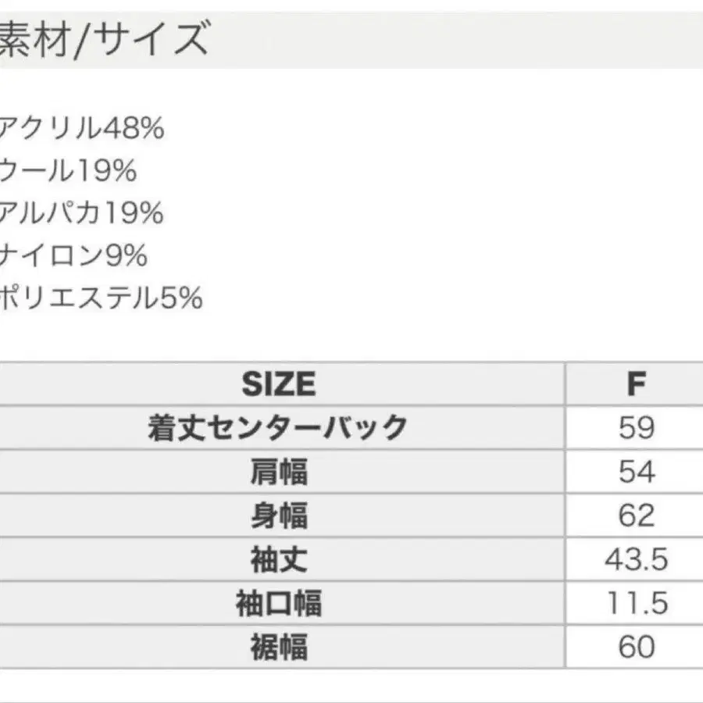703x703 pixels.
Task: Click the ウール19% material text
Action: 68,170
